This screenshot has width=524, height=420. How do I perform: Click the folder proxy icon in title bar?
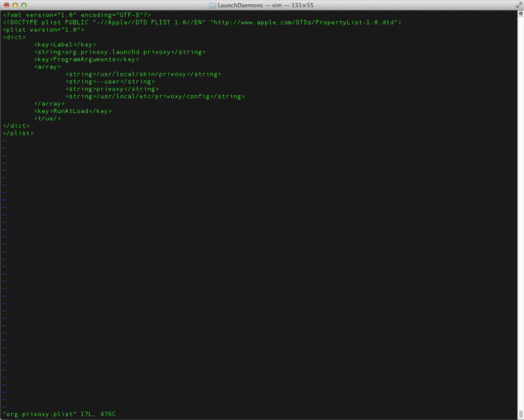(213, 5)
